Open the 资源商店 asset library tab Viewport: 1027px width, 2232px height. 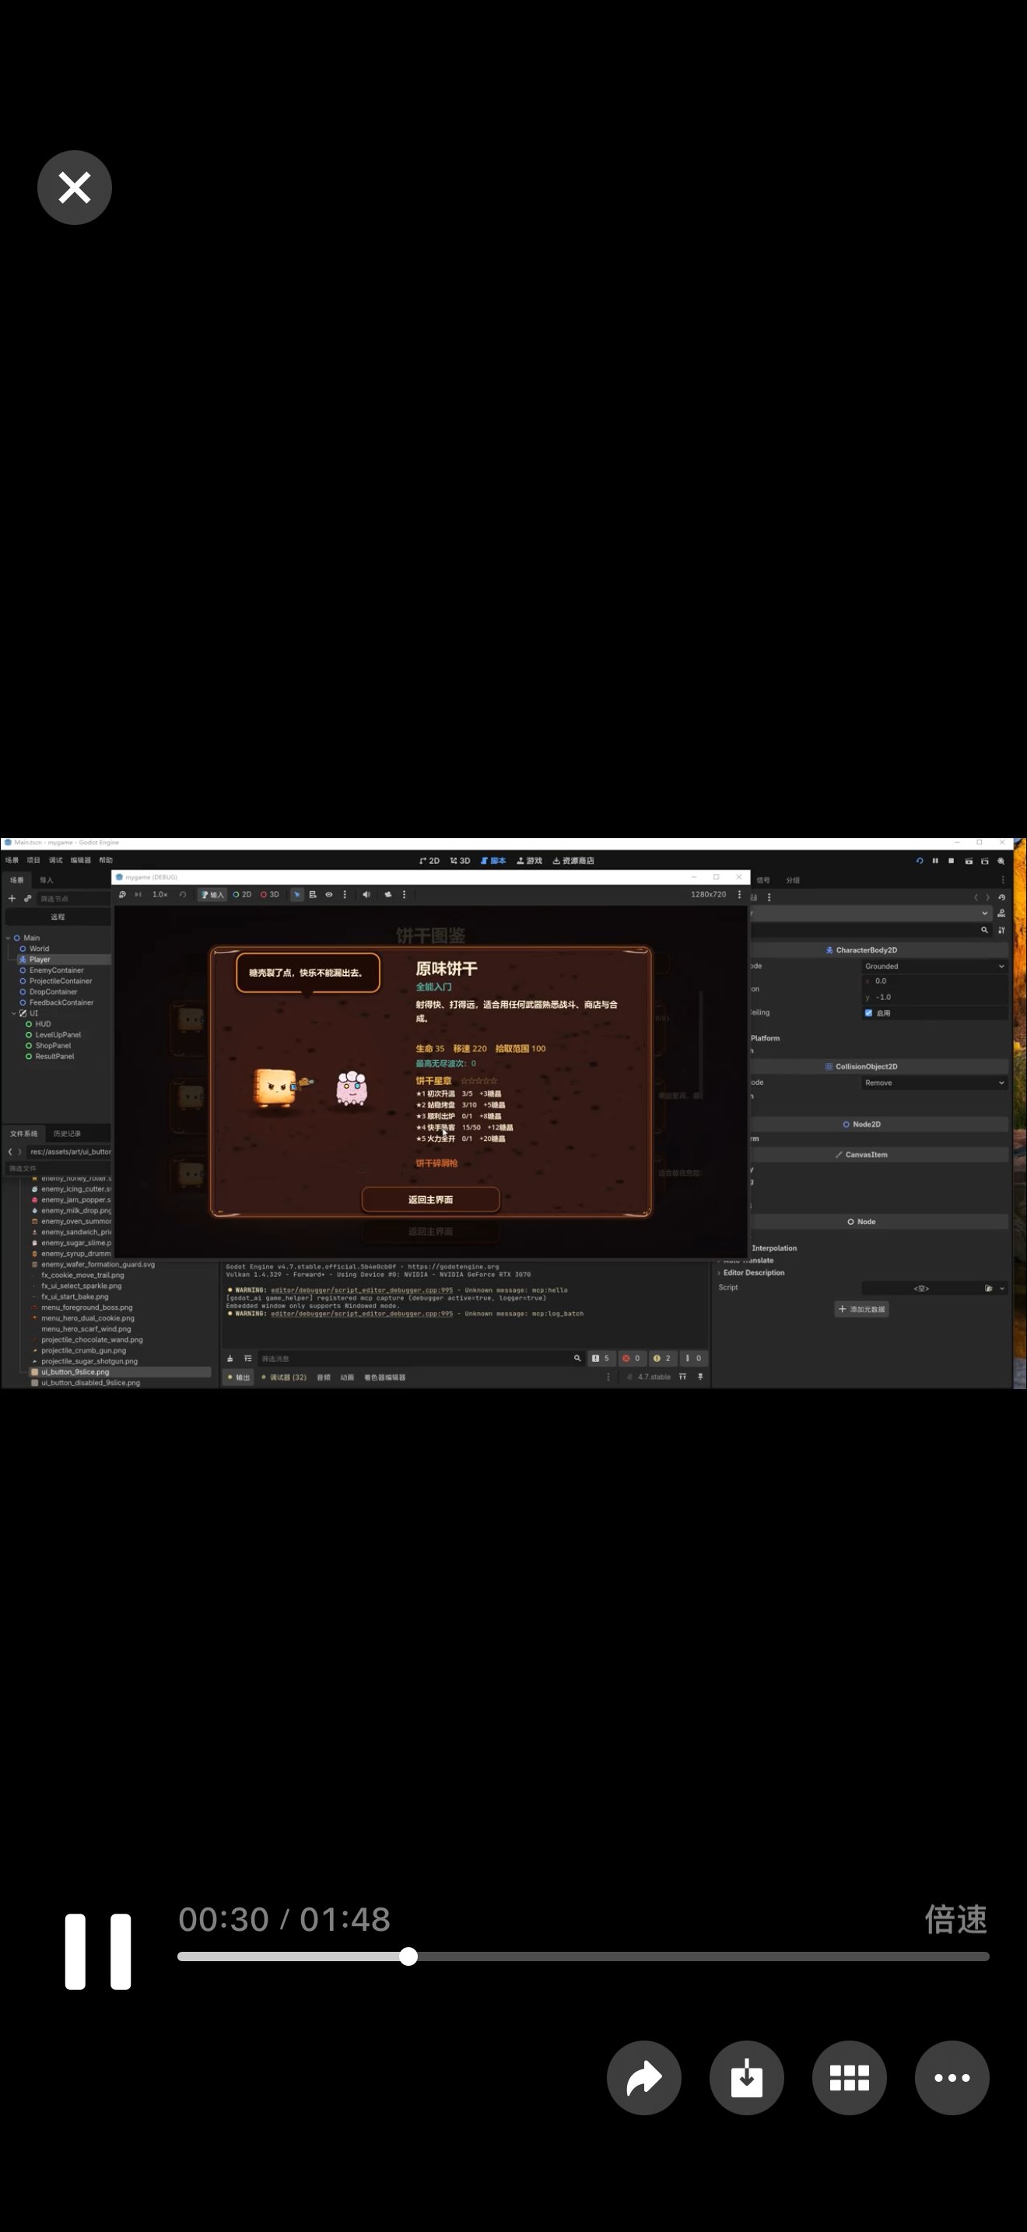tap(573, 861)
